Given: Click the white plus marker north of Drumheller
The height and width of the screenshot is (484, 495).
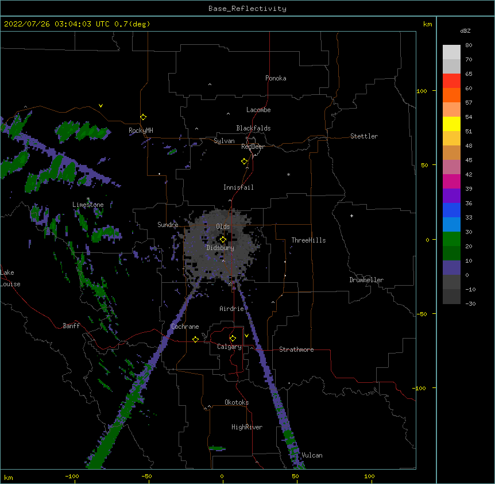Looking at the screenshot, I should point(351,216).
